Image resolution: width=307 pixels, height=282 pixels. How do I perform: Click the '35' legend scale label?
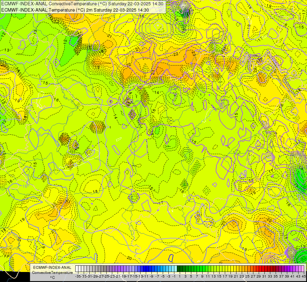coord(276,276)
